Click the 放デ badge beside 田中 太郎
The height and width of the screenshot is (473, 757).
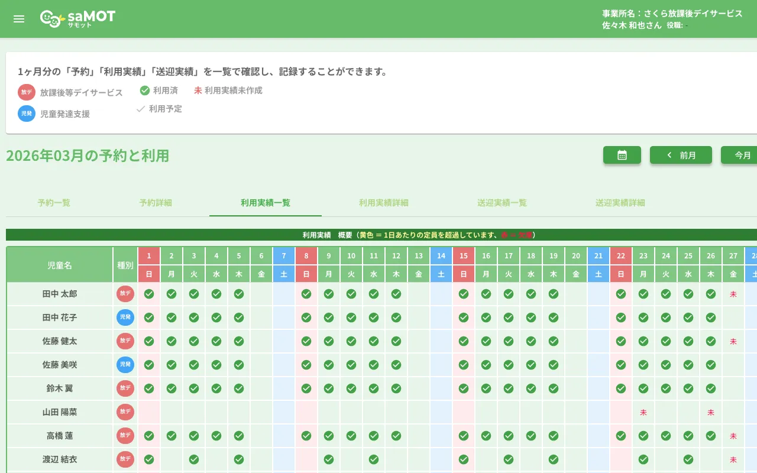[x=125, y=294]
